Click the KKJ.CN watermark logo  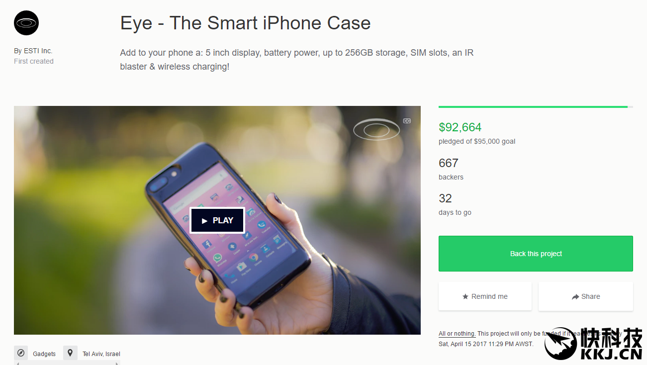(593, 344)
